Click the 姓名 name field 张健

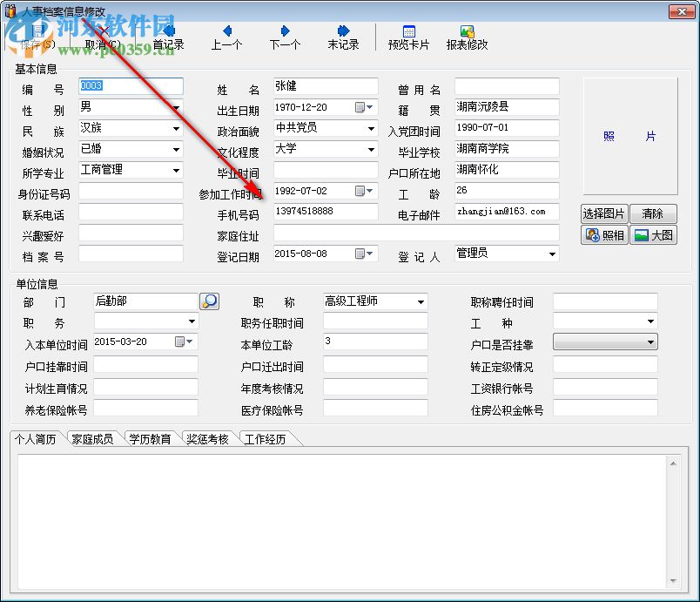pyautogui.click(x=326, y=85)
